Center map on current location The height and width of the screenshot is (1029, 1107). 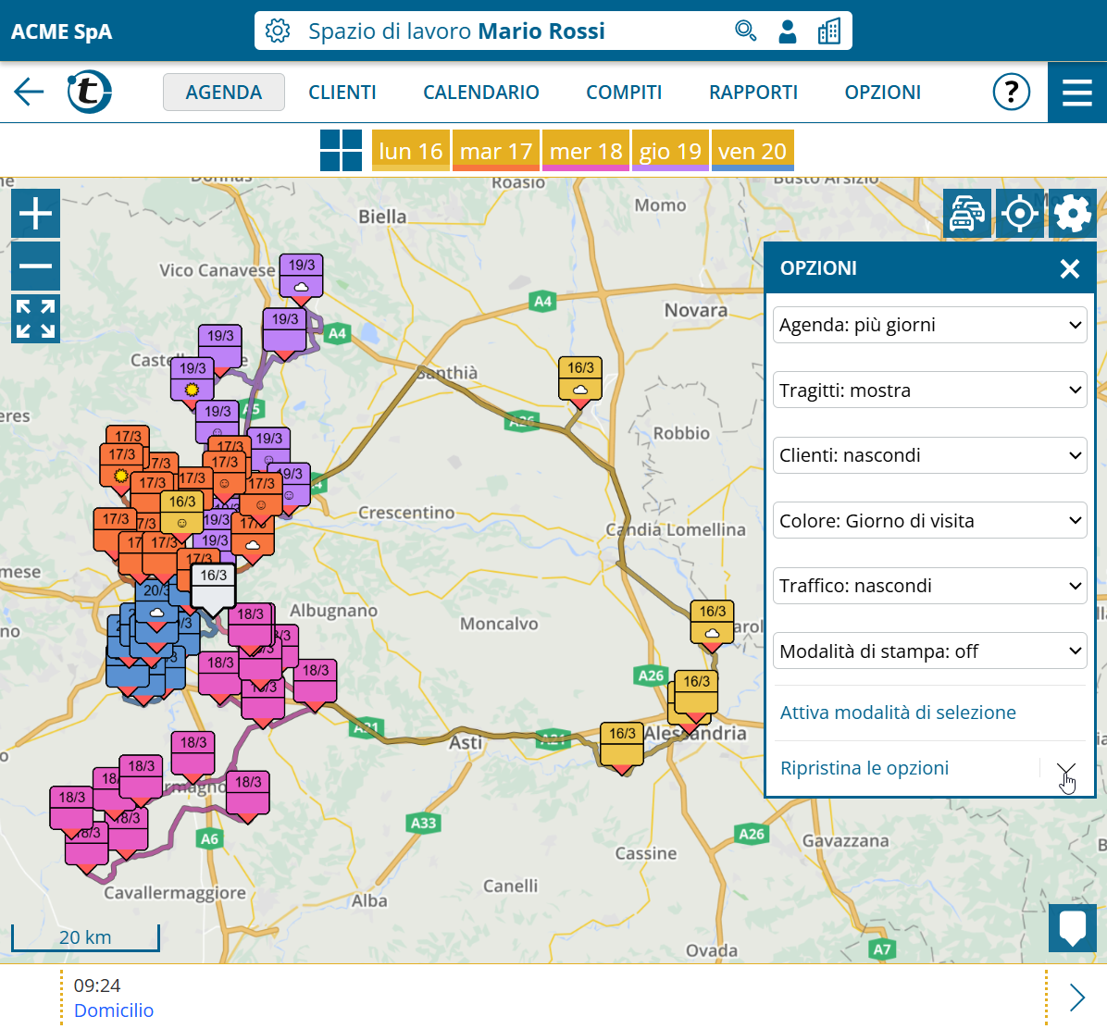tap(1019, 214)
